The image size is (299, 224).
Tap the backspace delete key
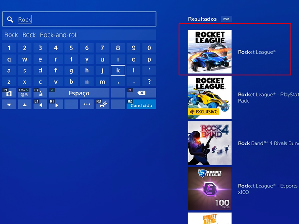pos(141,93)
